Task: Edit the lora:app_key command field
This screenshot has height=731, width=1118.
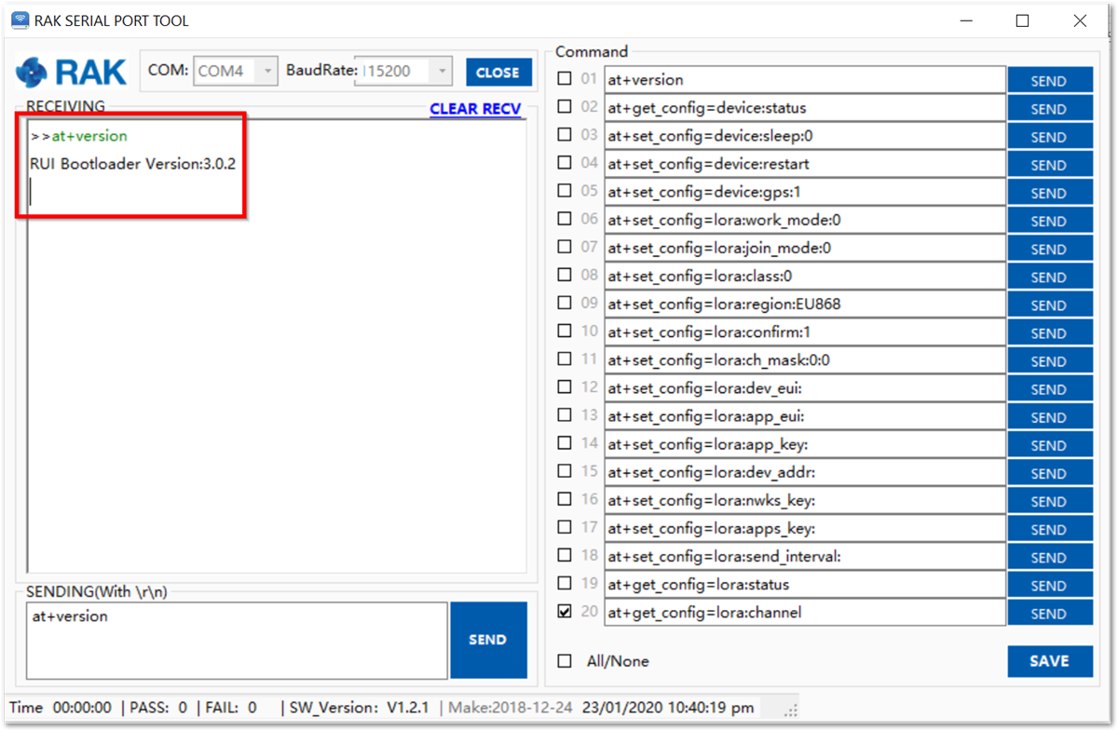Action: (805, 444)
